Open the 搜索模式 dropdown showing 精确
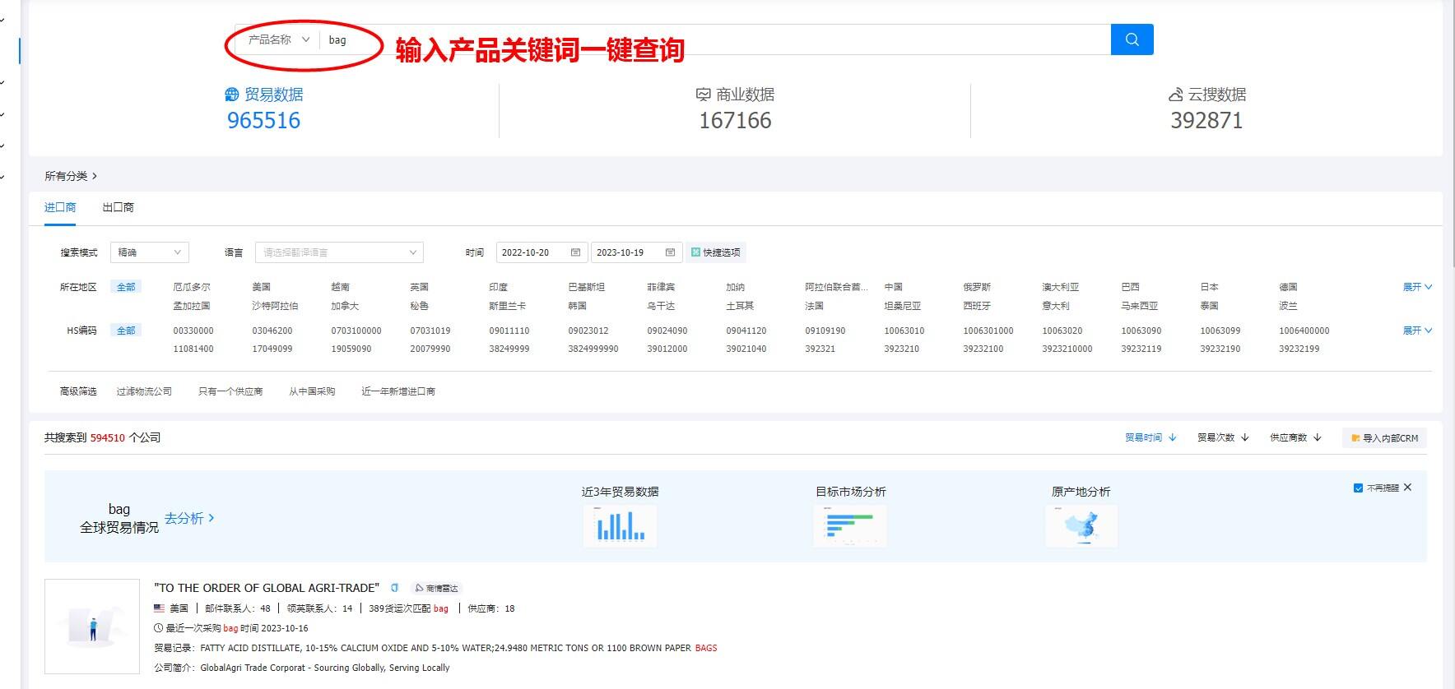 point(151,252)
